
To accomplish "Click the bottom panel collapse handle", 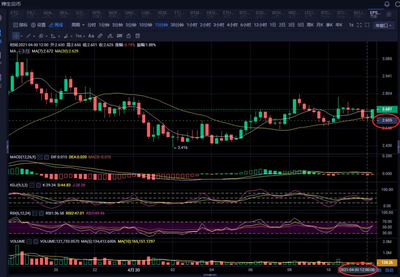I will point(210,275).
